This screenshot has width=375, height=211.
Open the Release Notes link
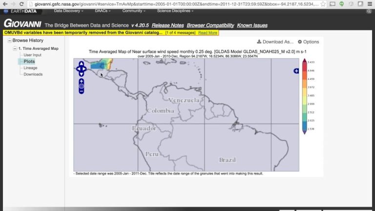point(167,25)
